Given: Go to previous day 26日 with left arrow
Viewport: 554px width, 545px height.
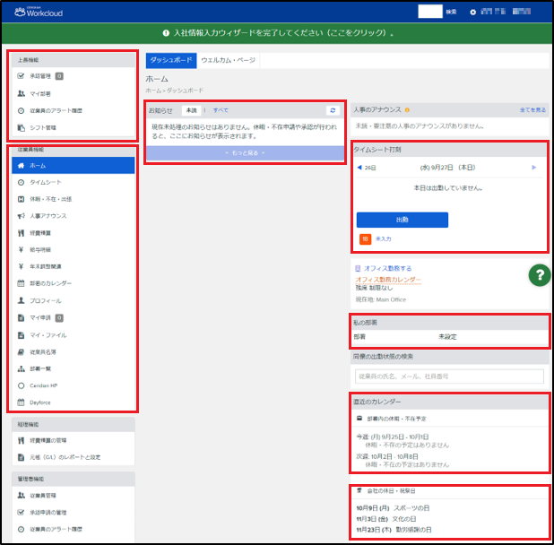Looking at the screenshot, I should click(x=359, y=168).
